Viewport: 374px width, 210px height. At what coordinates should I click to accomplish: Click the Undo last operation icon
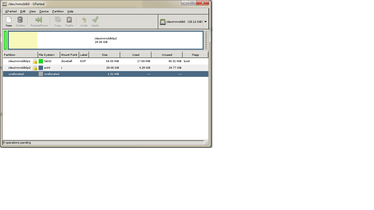point(84,20)
